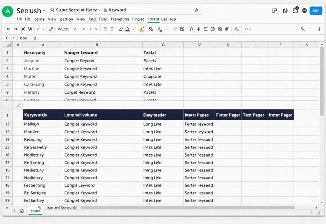Select the Lone tail volume header cell

pos(103,115)
